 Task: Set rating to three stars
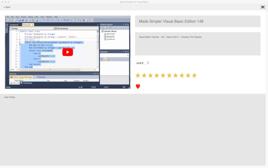(150, 75)
